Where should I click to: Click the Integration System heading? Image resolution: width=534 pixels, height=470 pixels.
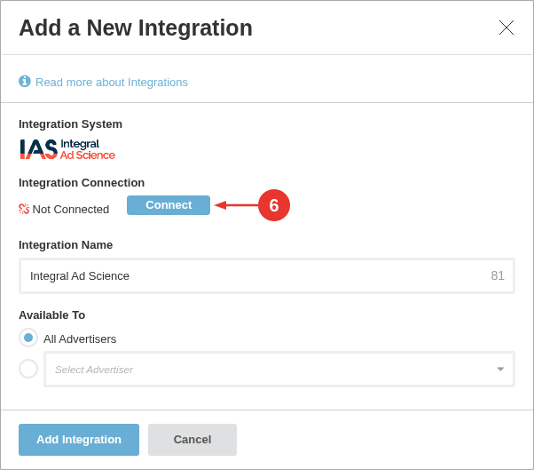coord(70,124)
